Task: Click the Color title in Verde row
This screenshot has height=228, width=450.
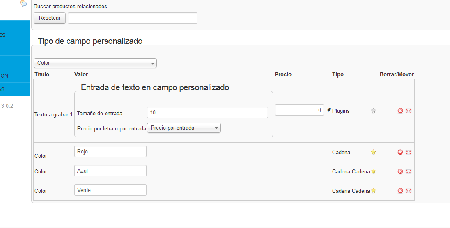Action: [x=41, y=191]
